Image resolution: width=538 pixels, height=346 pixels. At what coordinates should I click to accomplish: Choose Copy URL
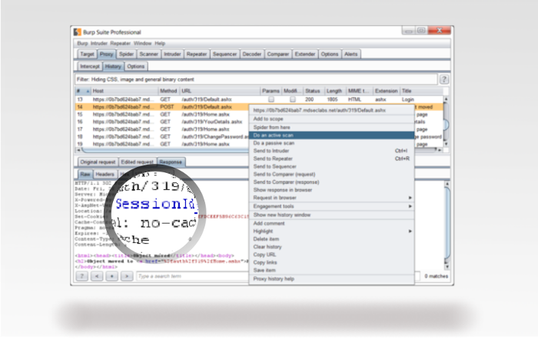coord(331,255)
